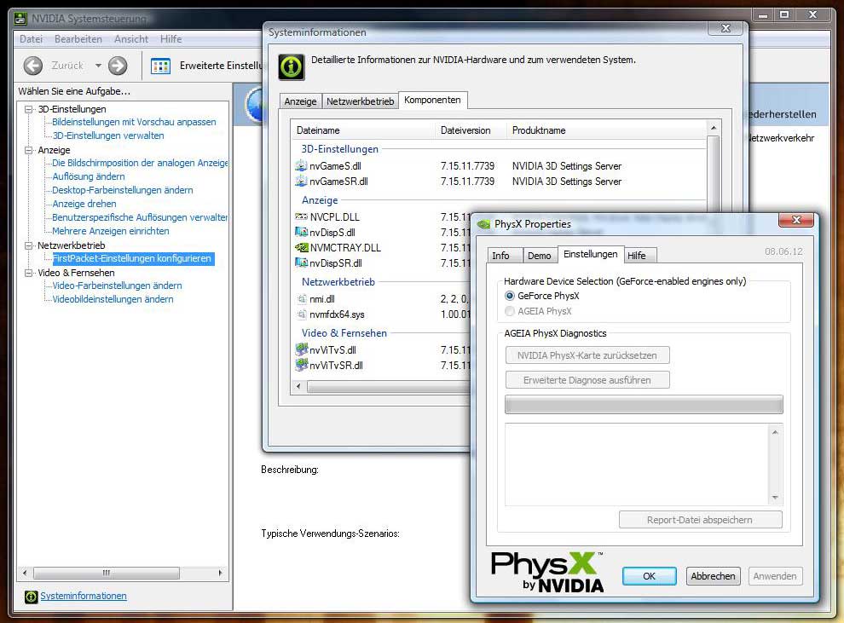
Task: Collapse the Anzeige tree node
Action: click(28, 150)
